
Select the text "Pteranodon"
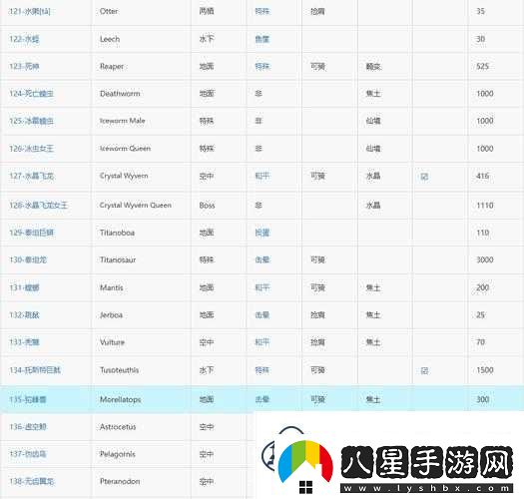[x=120, y=482]
